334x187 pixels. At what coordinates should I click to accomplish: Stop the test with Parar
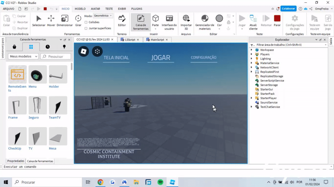pyautogui.click(x=277, y=21)
